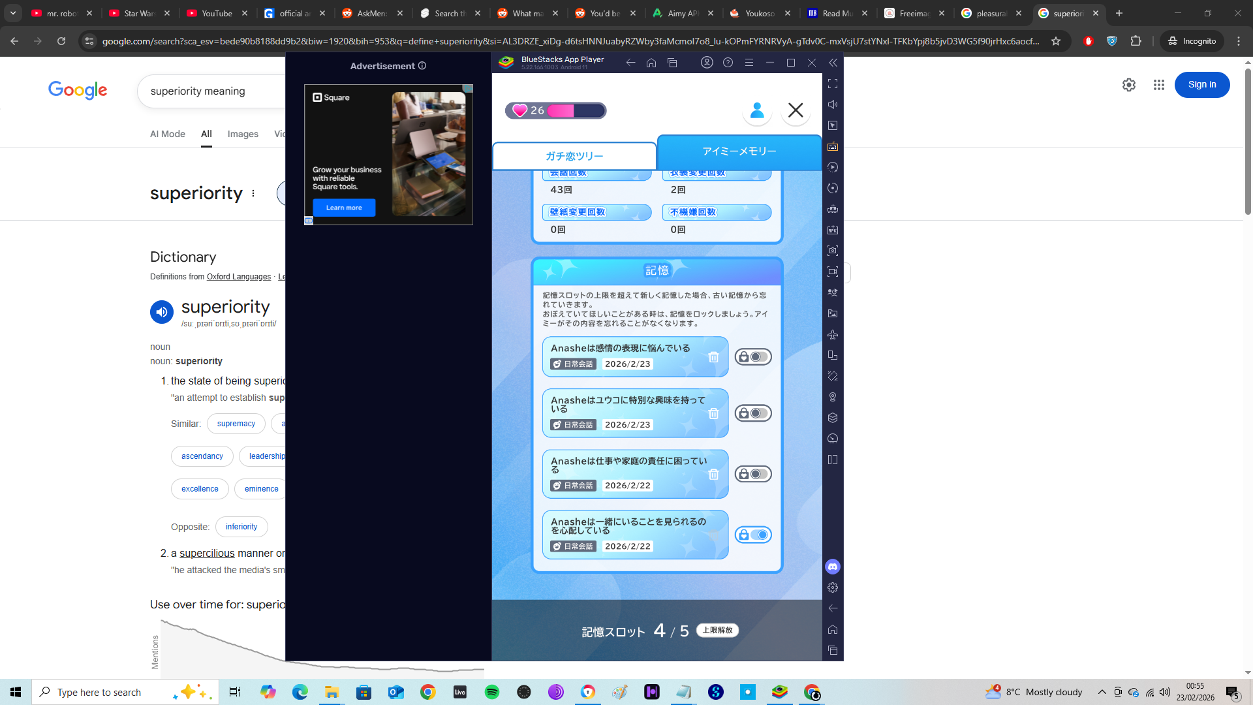
Task: Click the inferiority antonym chip
Action: pyautogui.click(x=241, y=527)
